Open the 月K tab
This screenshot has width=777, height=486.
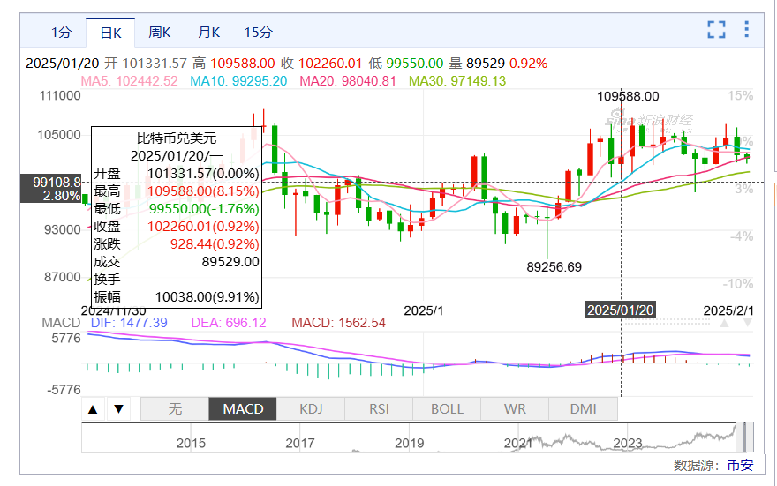[208, 33]
